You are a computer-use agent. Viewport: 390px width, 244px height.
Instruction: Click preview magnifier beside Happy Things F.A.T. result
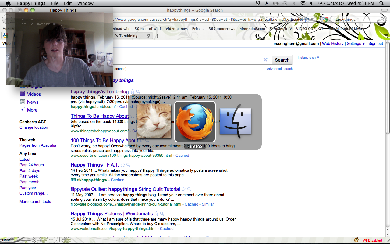point(129,165)
